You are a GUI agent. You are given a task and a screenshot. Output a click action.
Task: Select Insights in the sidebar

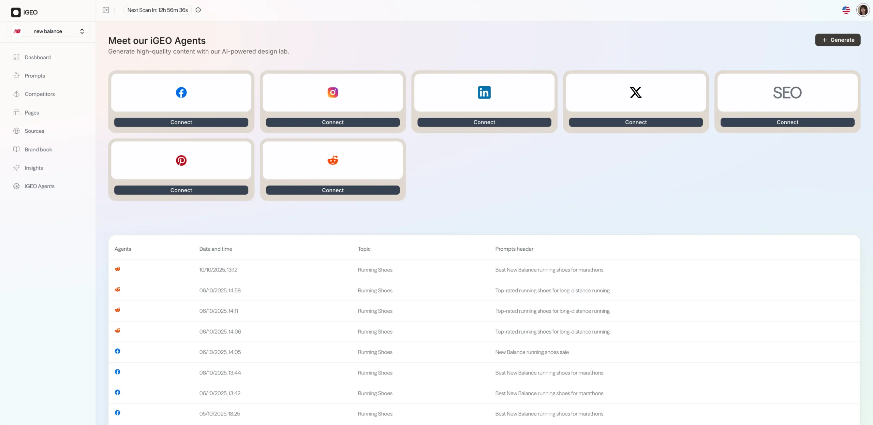pos(34,168)
